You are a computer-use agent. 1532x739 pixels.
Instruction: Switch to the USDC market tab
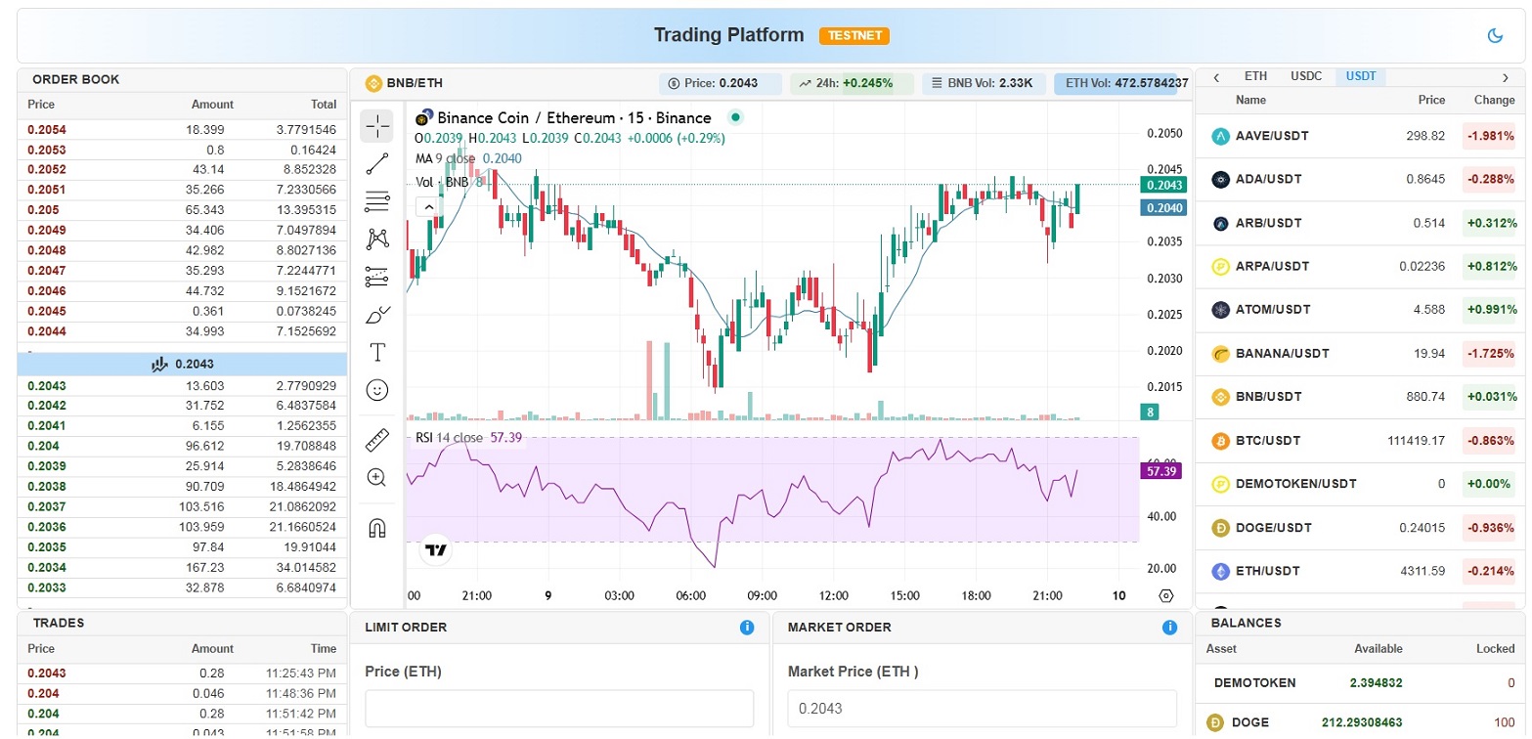click(x=1305, y=76)
